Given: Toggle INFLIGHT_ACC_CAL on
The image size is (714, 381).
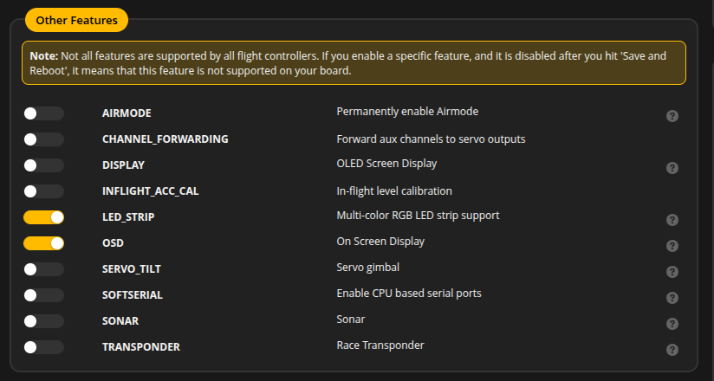Looking at the screenshot, I should 43,191.
